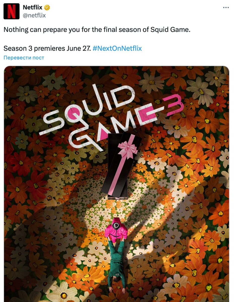Viewport: 234px width, 302px height.
Task: Click the guard's black circle mask
Action: click(116, 225)
